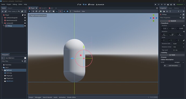This screenshot has height=99, width=186.
Task: Open the View menu in viewport
Action: click(83, 11)
